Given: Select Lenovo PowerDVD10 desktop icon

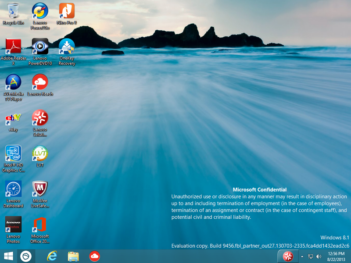Looking at the screenshot, I should pos(40,46).
